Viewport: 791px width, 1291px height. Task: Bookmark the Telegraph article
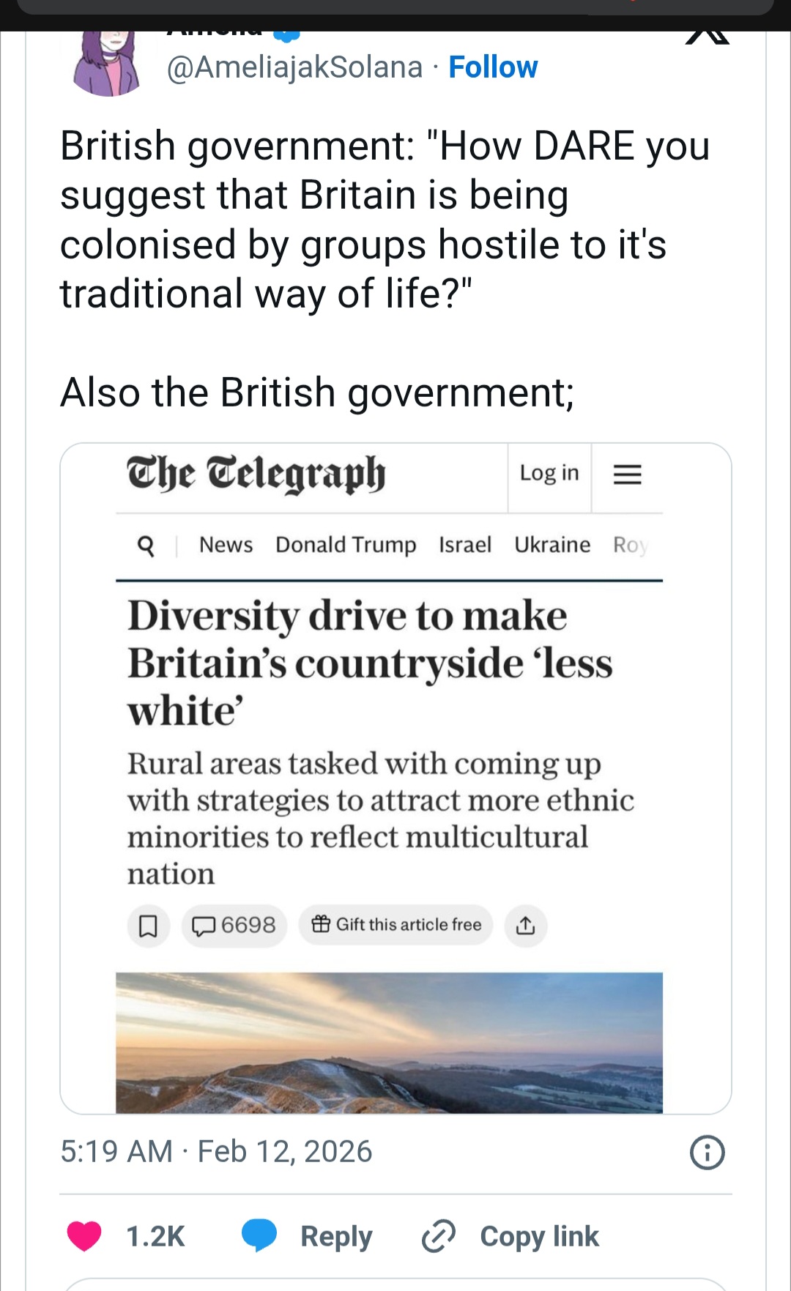click(149, 926)
